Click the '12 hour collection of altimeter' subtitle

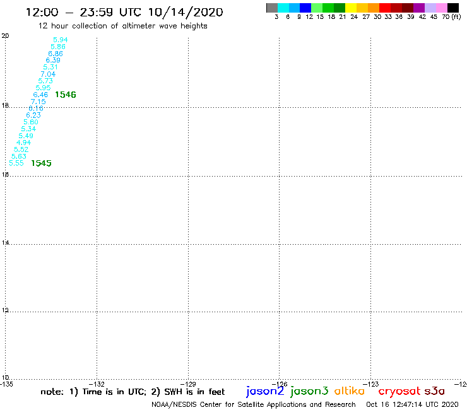pyautogui.click(x=122, y=26)
